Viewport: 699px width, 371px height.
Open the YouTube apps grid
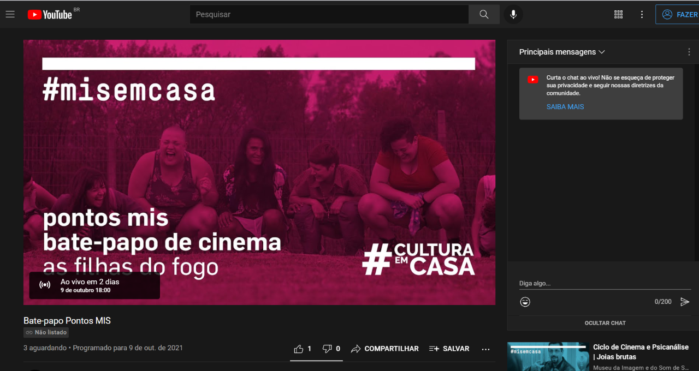[619, 15]
